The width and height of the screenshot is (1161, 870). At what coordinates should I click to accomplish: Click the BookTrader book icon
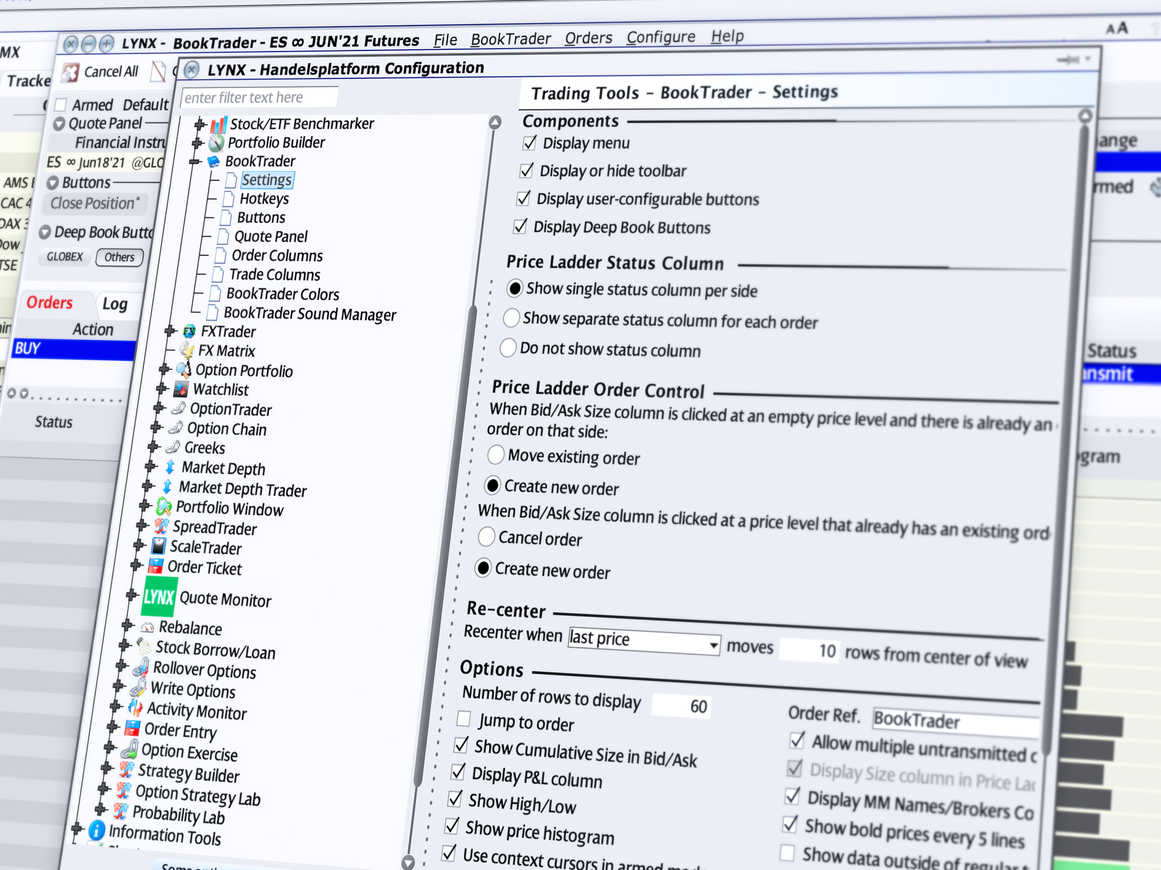pos(214,161)
